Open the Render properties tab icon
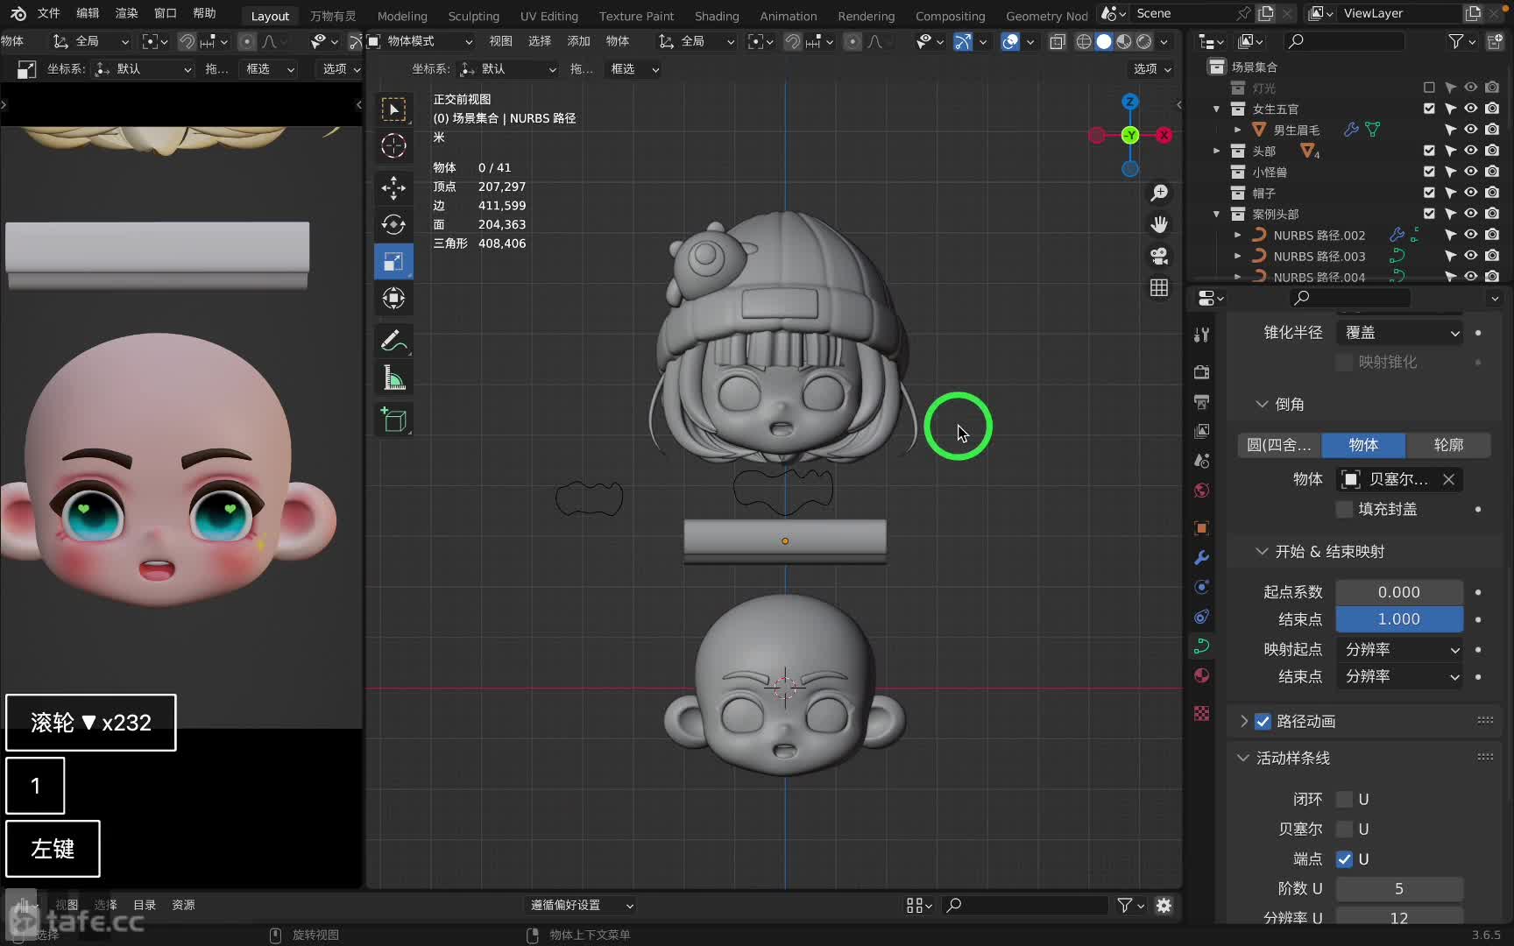The image size is (1514, 946). [1201, 372]
